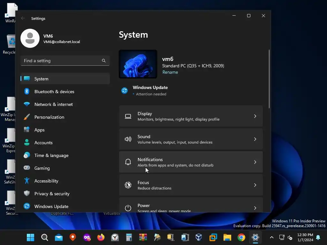Click the Focus 'Reduce distractions' row
The image size is (327, 245).
pos(191,185)
